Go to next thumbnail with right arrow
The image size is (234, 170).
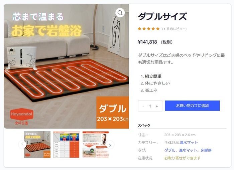point(110,145)
